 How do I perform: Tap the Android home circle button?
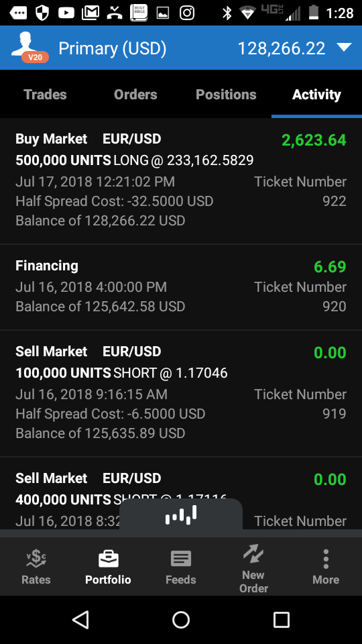(x=181, y=620)
